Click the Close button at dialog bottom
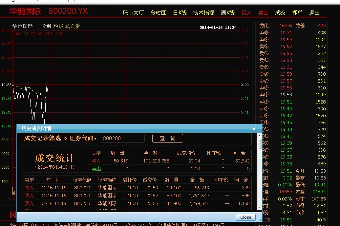Image resolution: width=340 pixels, height=226 pixels. click(246, 217)
